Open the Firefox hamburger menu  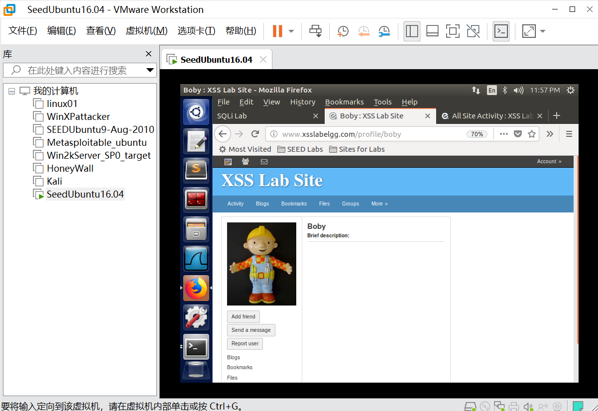[569, 134]
